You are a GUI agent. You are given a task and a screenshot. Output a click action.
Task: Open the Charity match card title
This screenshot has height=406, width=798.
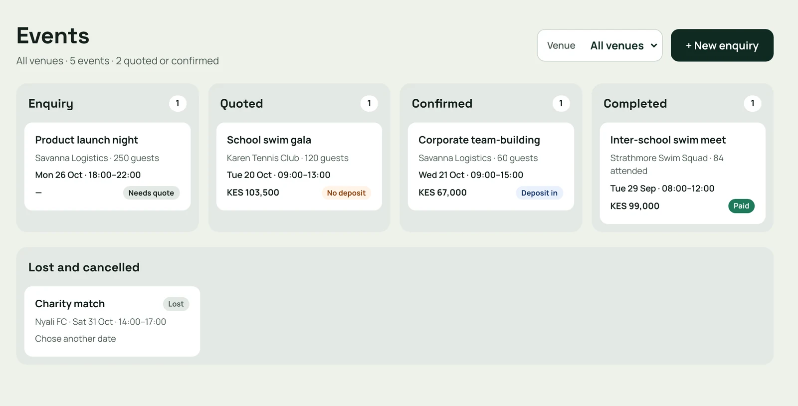coord(70,304)
